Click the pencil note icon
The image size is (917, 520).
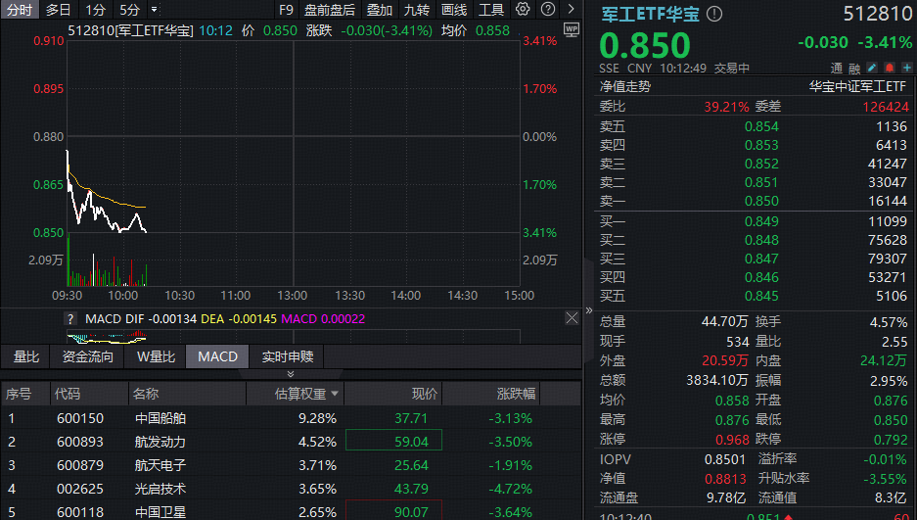click(871, 68)
